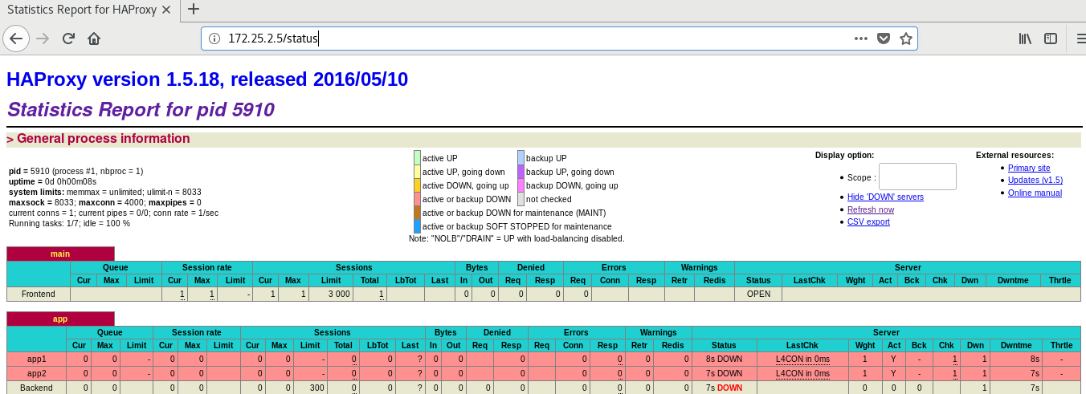The image size is (1086, 394).
Task: Click the HAProxy version 1.5.18 heading
Action: click(207, 79)
